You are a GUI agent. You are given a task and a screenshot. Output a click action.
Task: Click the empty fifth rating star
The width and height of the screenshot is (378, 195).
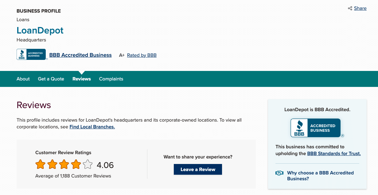[x=88, y=165]
